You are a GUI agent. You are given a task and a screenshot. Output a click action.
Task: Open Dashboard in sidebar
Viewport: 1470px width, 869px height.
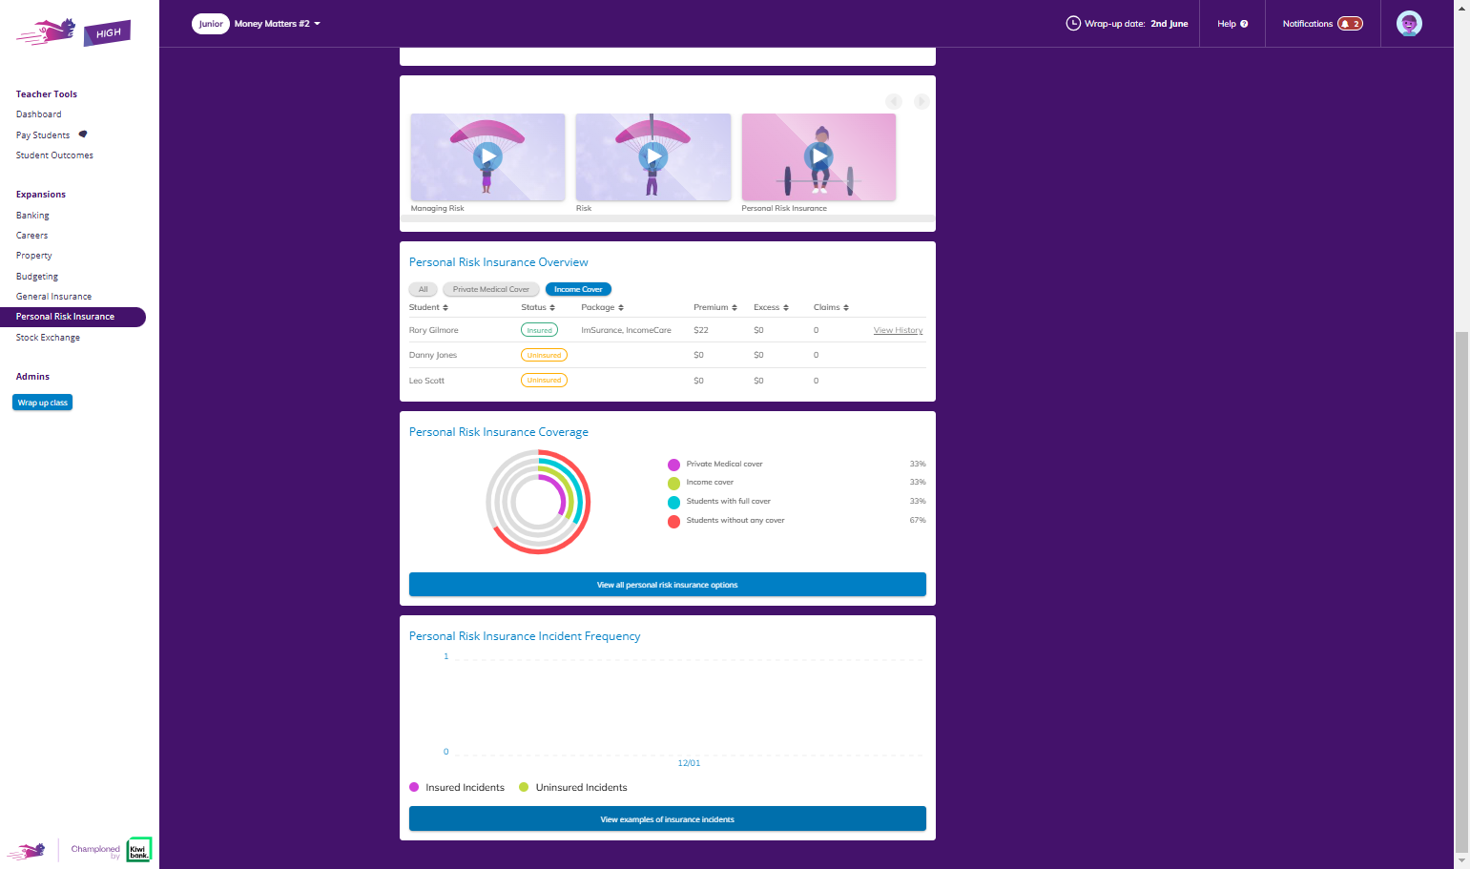click(39, 114)
